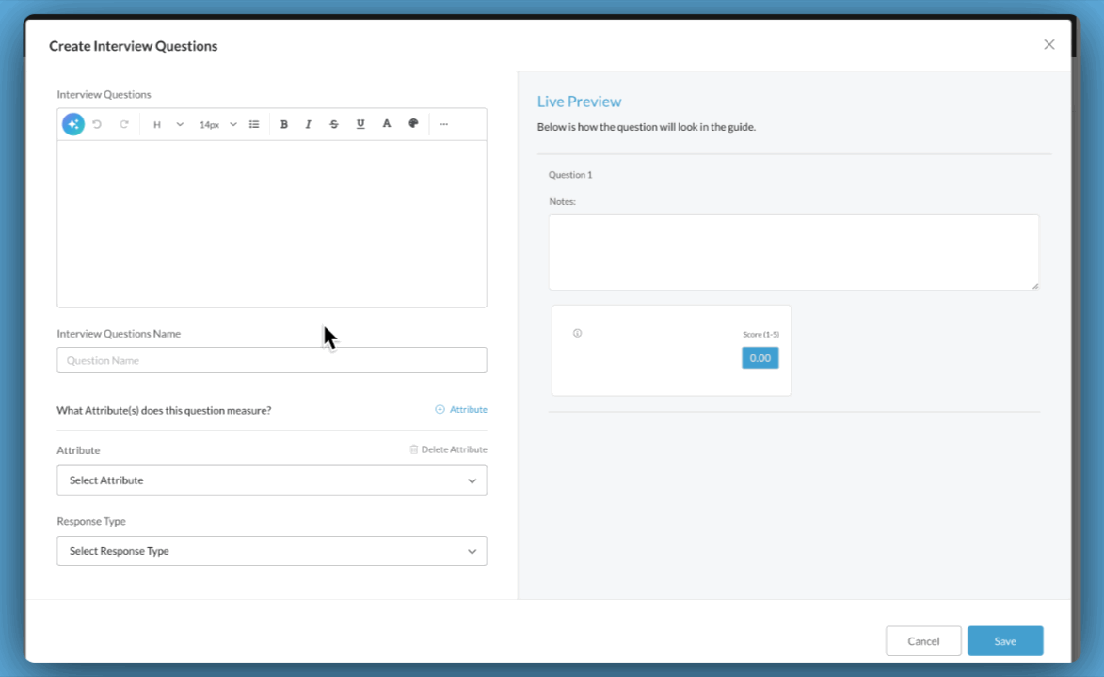Click the blue Attribute link to add attribute
This screenshot has width=1104, height=677.
461,409
